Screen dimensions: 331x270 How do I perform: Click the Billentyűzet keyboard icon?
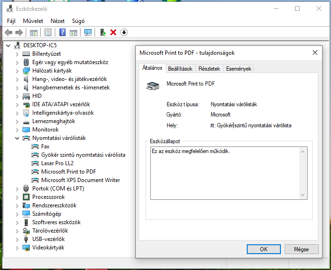(26, 54)
